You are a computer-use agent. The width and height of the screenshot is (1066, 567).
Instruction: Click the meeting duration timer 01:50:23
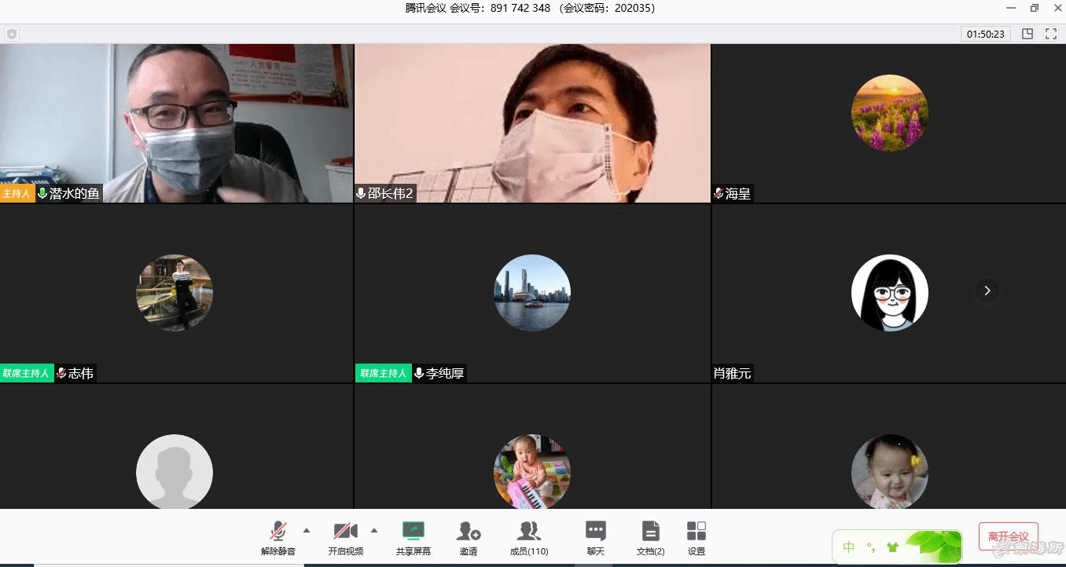pos(985,34)
